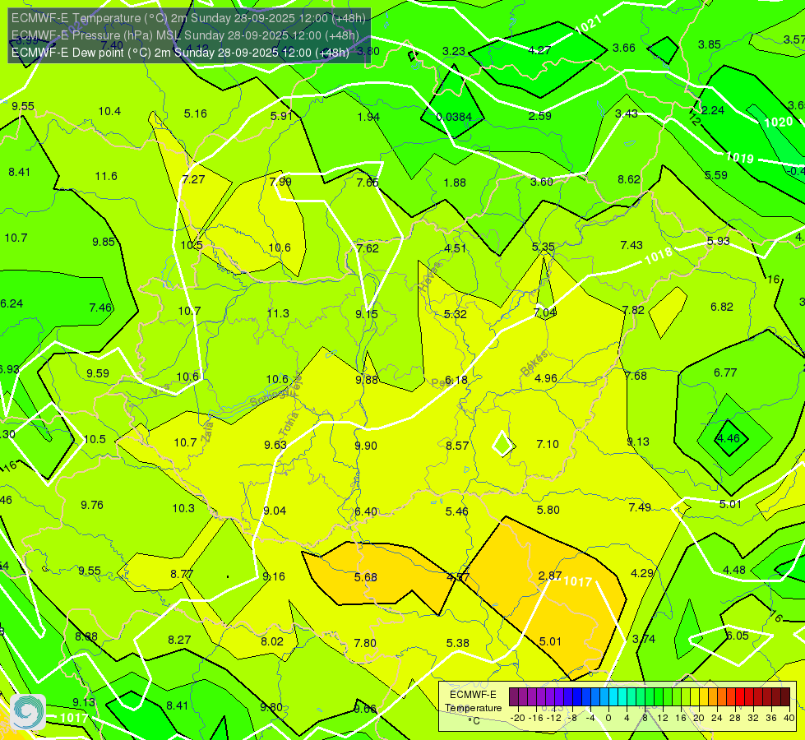Click the 6.05 dew point value
805x740 pixels.
(x=738, y=636)
